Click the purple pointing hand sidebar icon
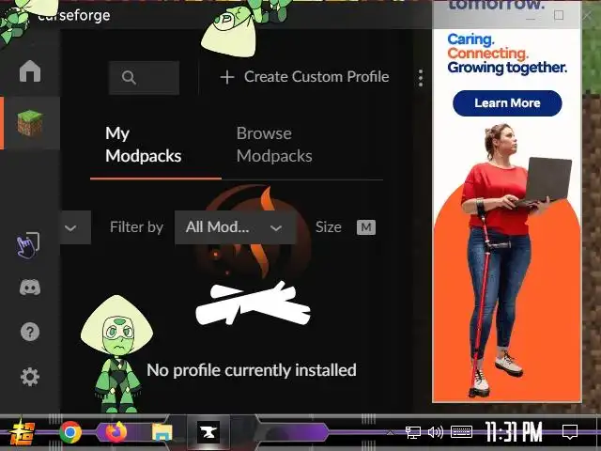 pyautogui.click(x=28, y=245)
